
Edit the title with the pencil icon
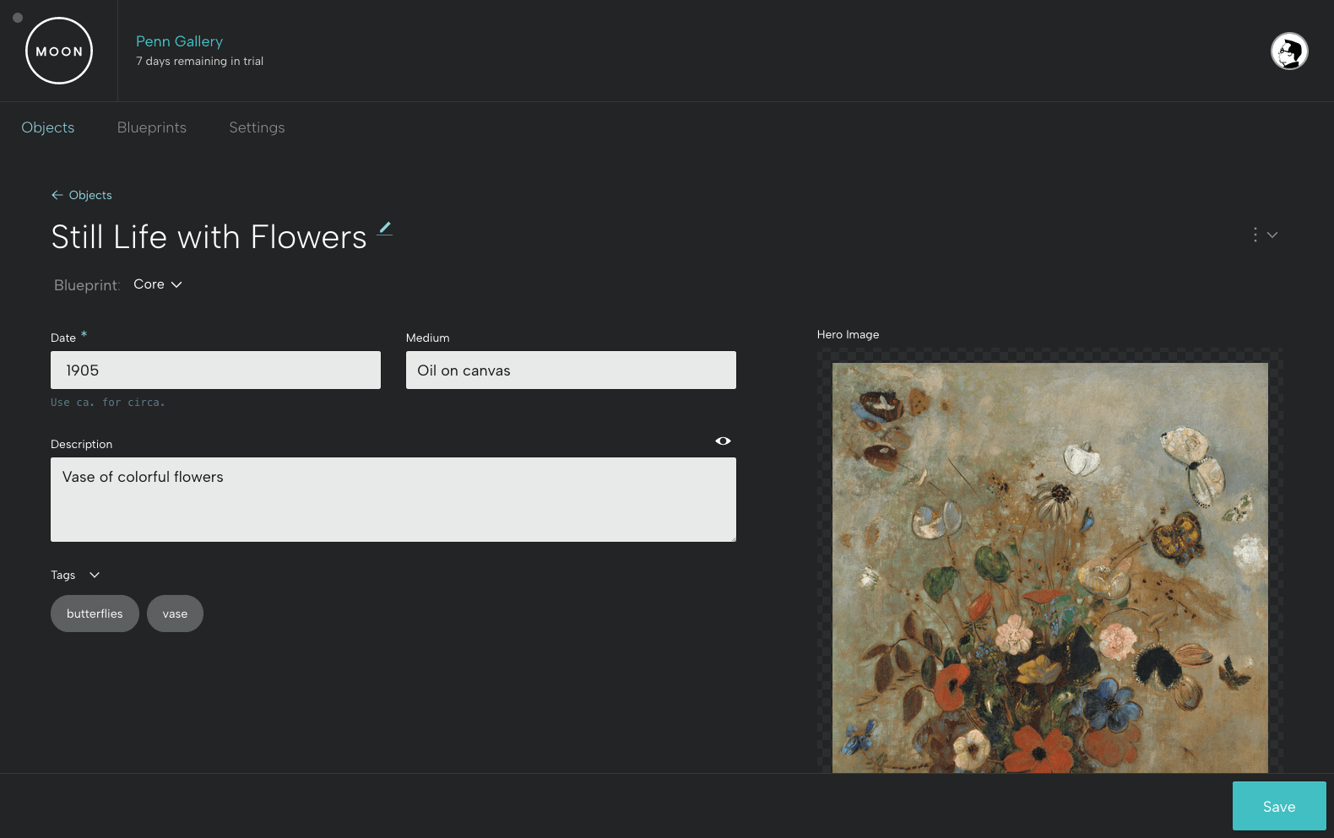pyautogui.click(x=384, y=228)
